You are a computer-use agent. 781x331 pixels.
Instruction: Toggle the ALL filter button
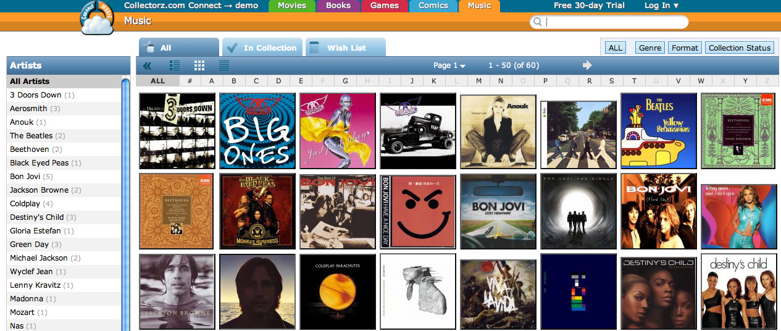click(x=616, y=48)
